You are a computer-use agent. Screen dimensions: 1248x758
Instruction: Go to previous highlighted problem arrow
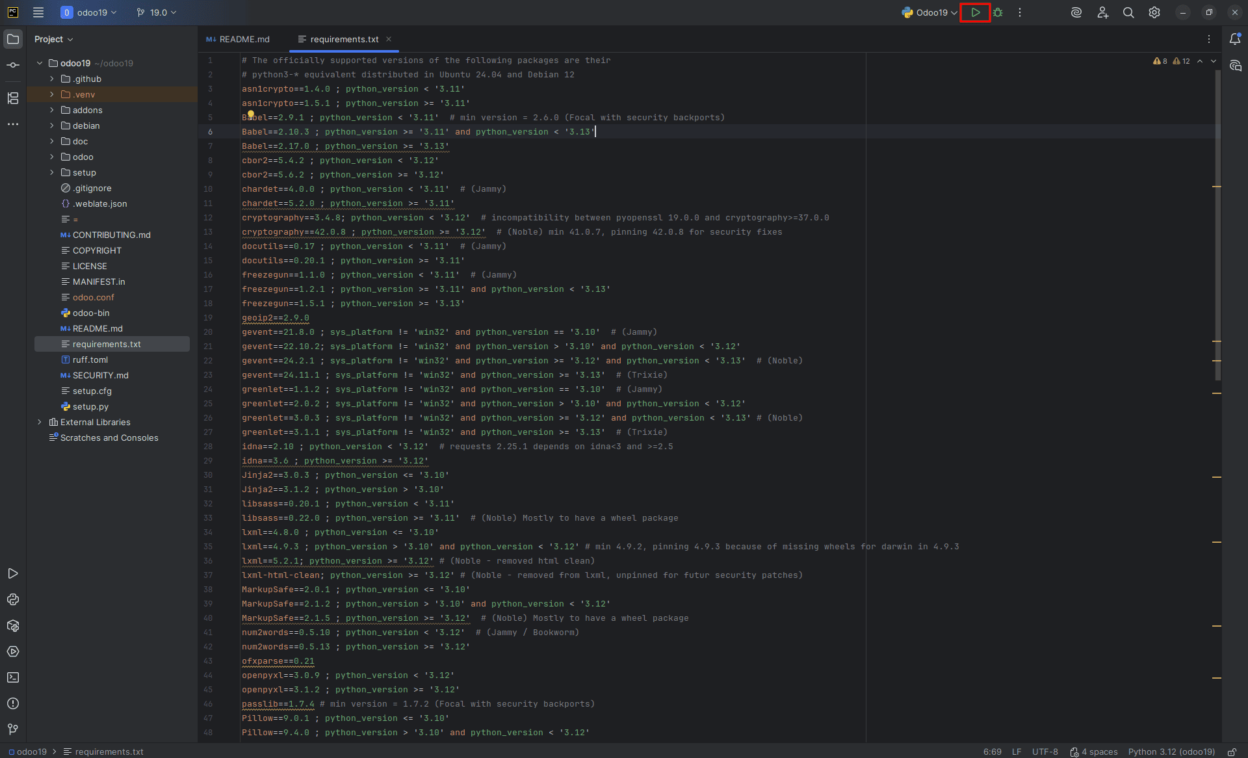coord(1200,61)
